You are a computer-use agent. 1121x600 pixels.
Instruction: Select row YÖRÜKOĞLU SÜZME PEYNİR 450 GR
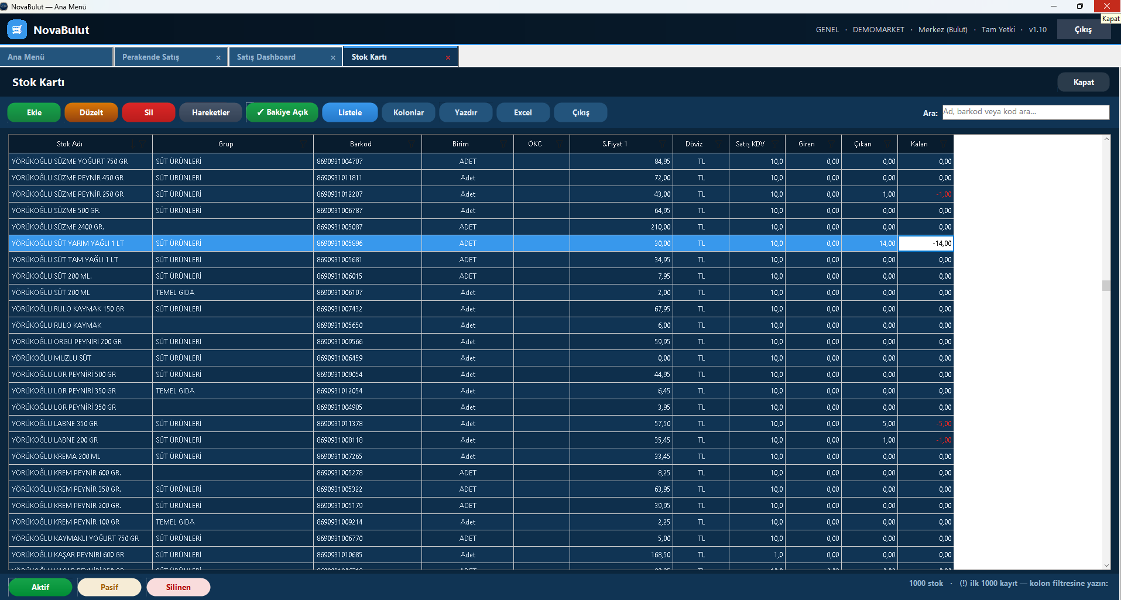[481, 177]
